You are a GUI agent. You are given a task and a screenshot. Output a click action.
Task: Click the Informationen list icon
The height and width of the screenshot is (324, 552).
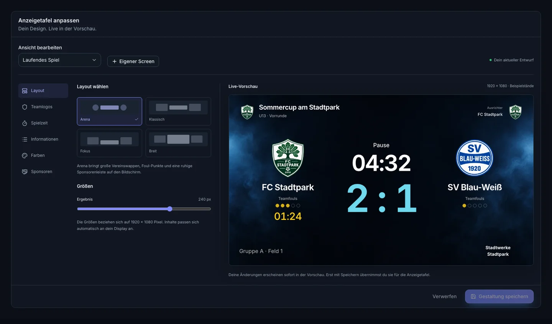click(x=25, y=139)
